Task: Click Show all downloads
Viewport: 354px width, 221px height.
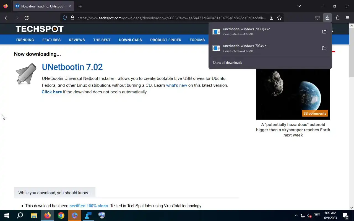Action: pyautogui.click(x=227, y=63)
